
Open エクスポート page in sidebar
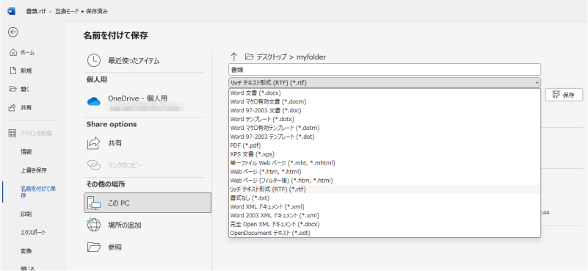click(33, 232)
